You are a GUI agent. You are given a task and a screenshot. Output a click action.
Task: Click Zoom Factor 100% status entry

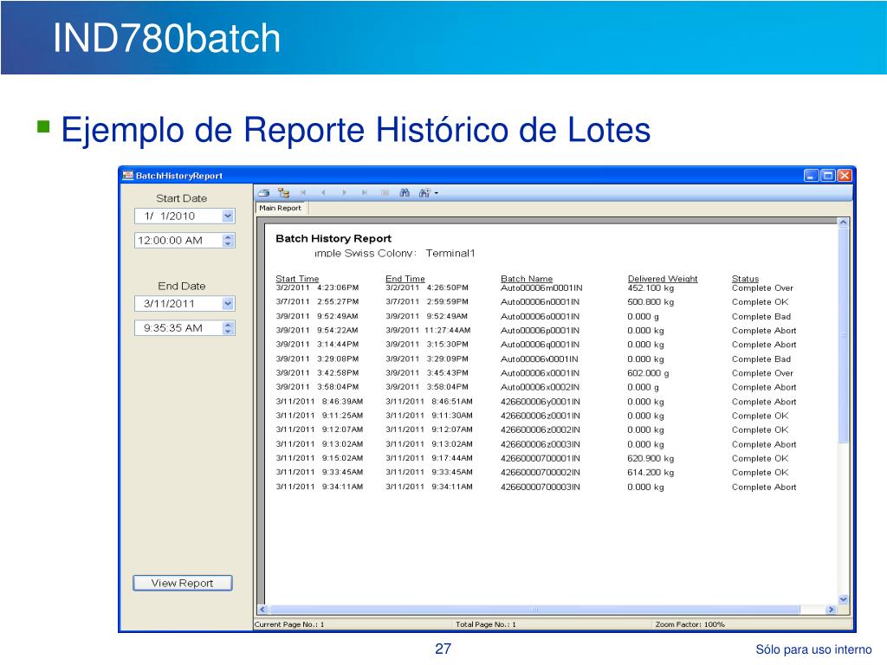point(690,624)
